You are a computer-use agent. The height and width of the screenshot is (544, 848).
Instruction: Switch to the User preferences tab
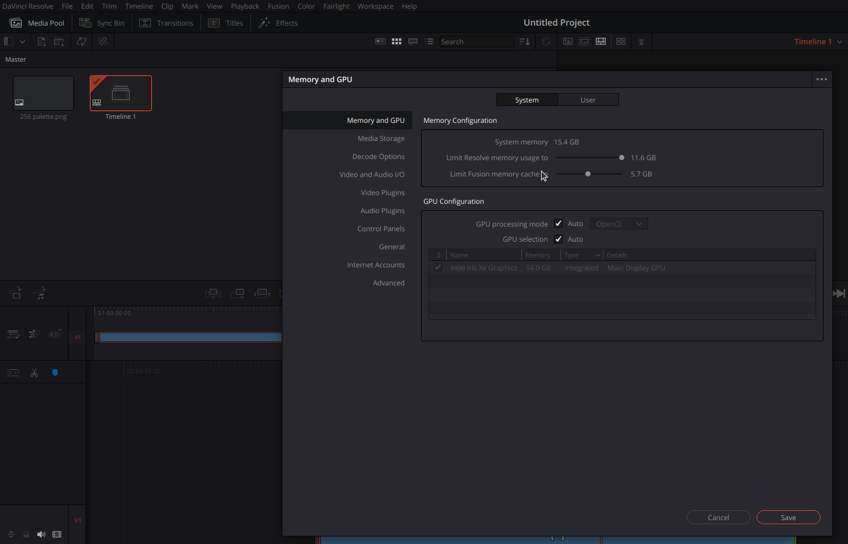pyautogui.click(x=588, y=100)
